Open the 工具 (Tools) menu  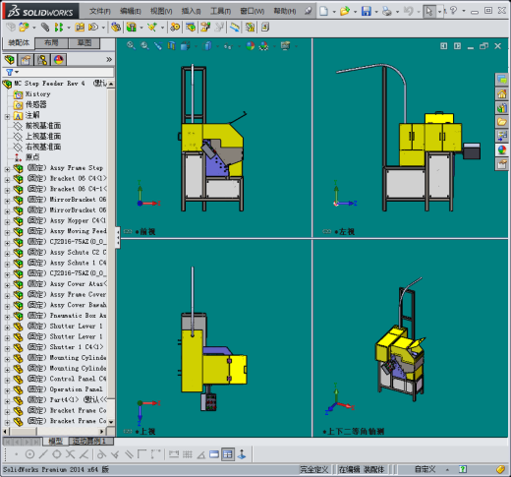point(220,11)
